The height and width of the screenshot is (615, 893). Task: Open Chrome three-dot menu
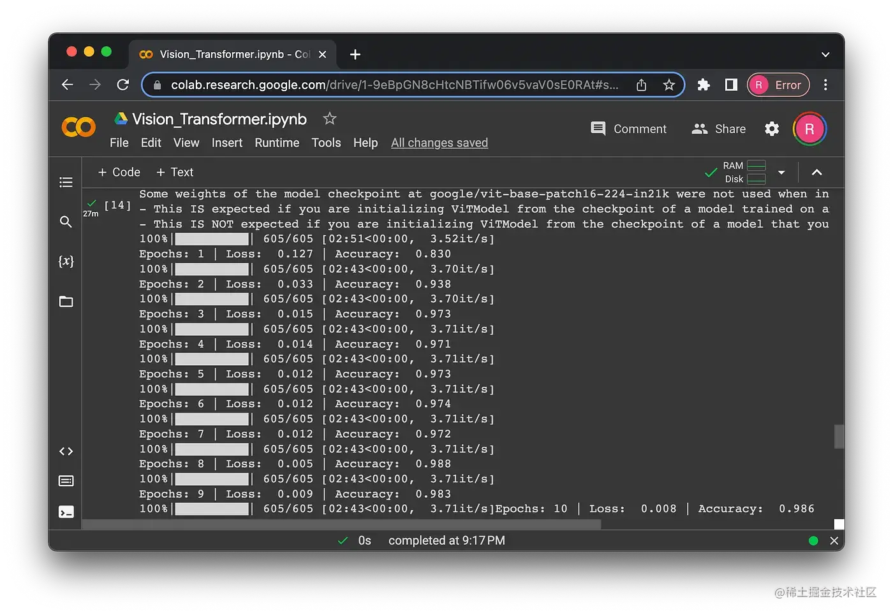pos(825,85)
